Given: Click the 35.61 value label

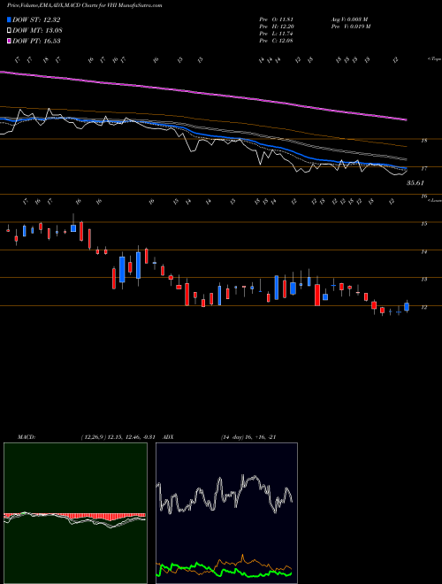Looking at the screenshot, I should point(415,183).
